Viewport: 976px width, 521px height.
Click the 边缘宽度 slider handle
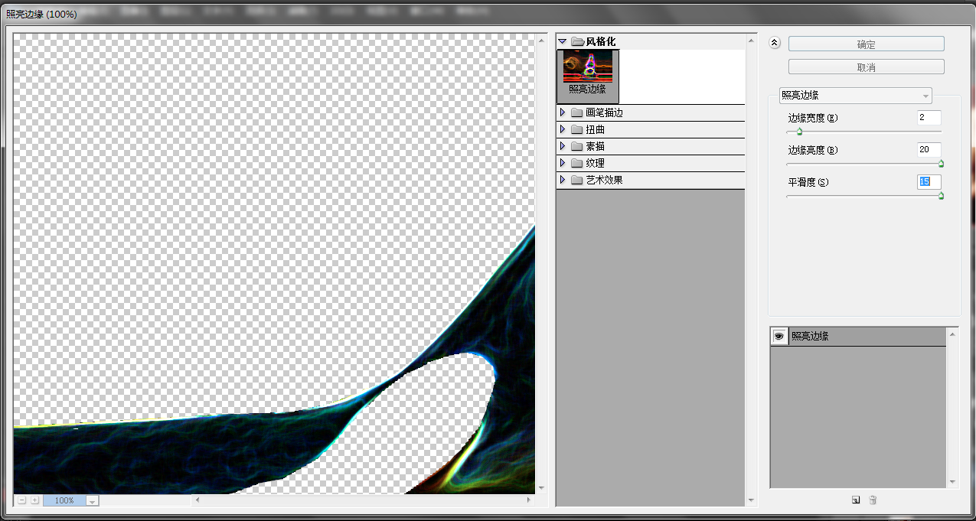pyautogui.click(x=799, y=132)
